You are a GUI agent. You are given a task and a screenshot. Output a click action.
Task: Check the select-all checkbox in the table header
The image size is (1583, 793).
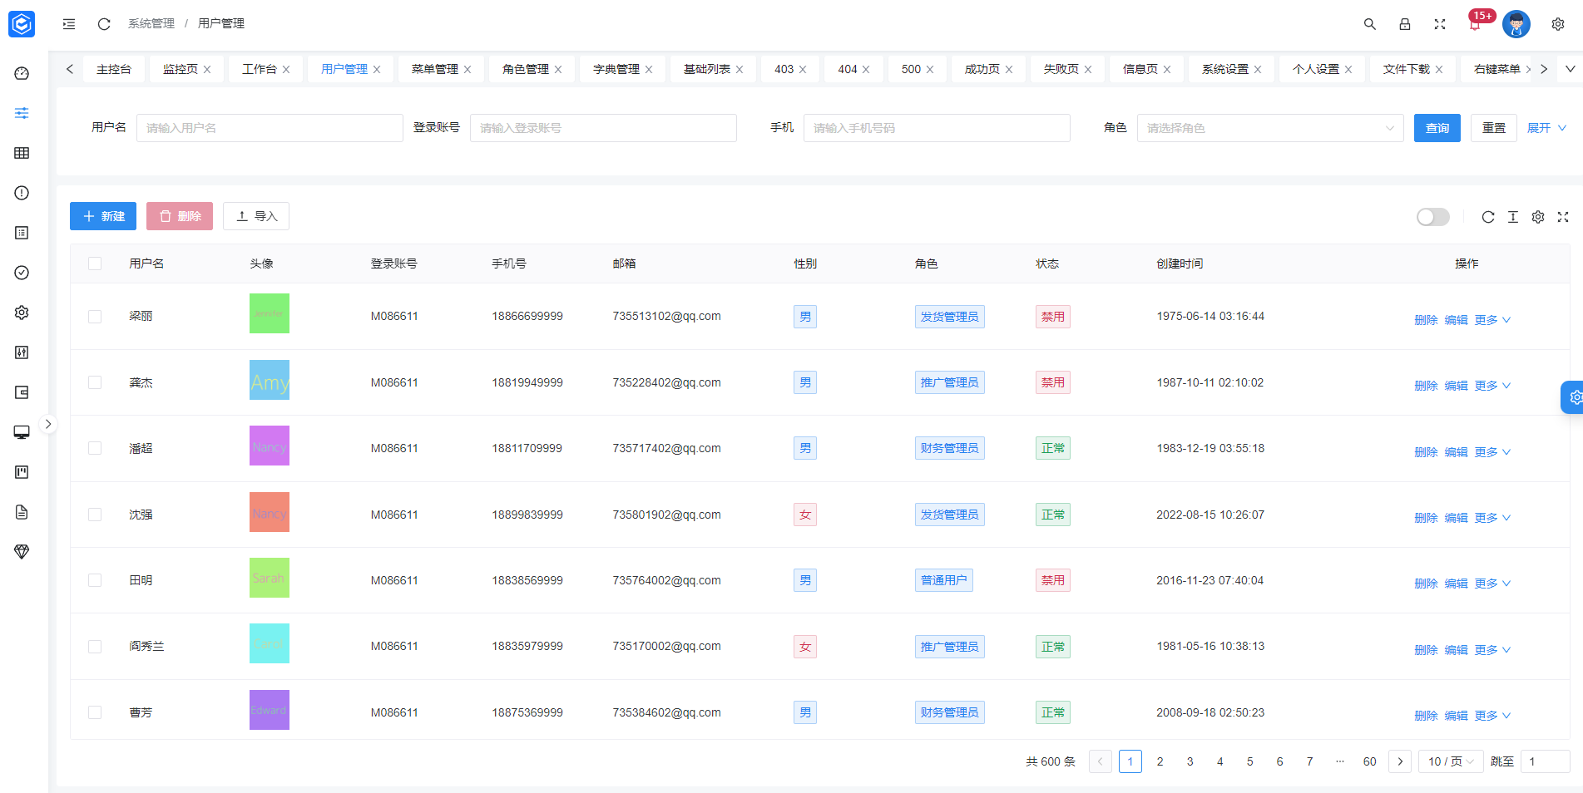point(95,263)
